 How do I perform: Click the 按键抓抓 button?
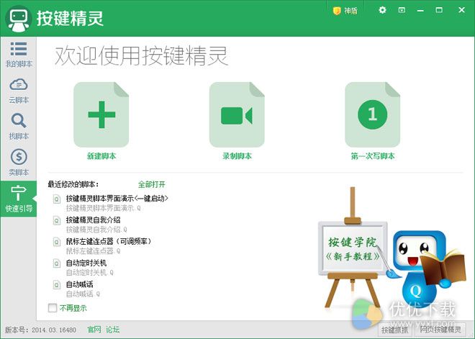(395, 330)
